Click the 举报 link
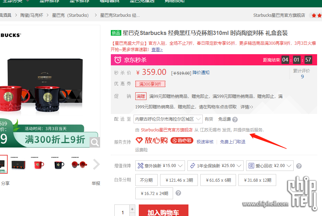 (96, 183)
